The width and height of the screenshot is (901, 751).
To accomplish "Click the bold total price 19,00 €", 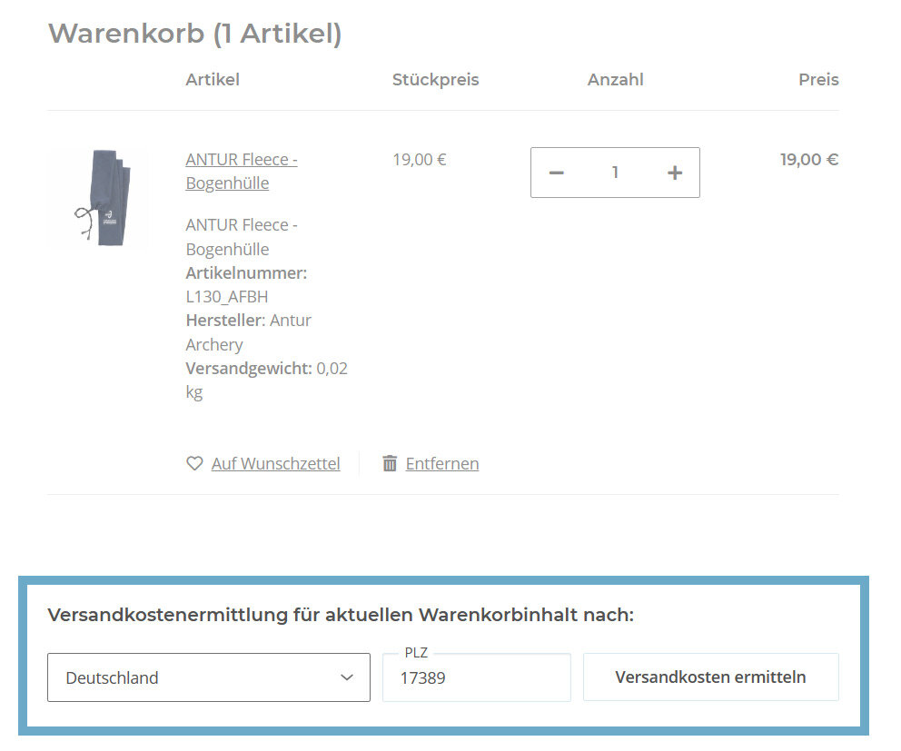I will pos(808,160).
